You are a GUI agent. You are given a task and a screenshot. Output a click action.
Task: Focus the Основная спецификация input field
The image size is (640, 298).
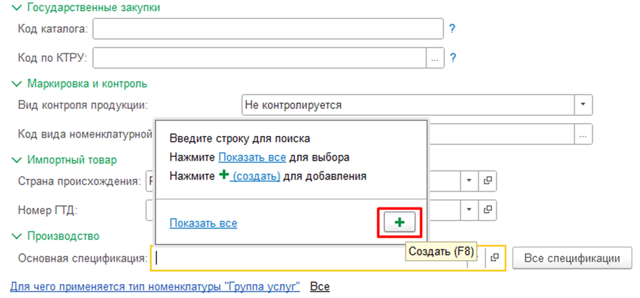click(310, 258)
